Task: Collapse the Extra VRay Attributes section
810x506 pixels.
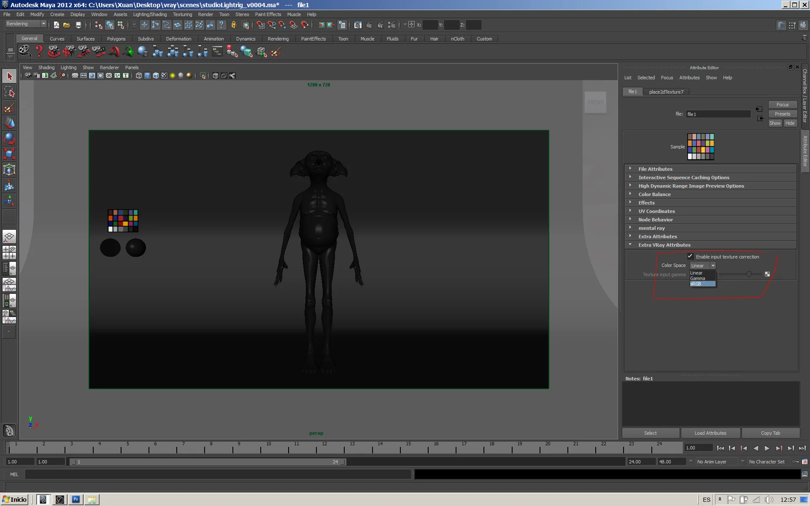Action: point(664,245)
